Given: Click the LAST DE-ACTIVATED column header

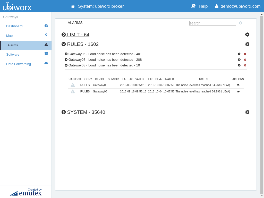Looking at the screenshot, I should click(x=161, y=79).
